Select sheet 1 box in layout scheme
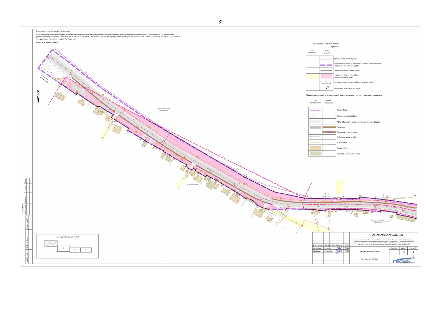This screenshot has width=442, height=313. (86, 250)
